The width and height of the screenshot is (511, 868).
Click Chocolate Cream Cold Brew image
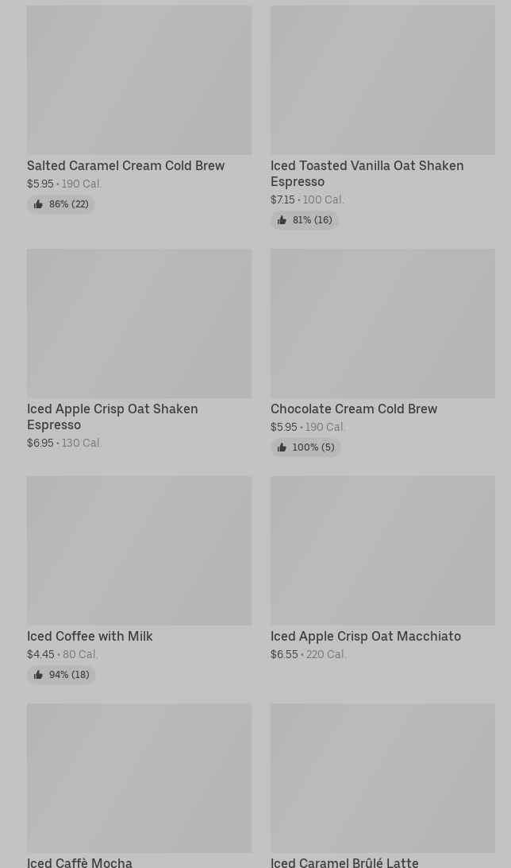(382, 323)
